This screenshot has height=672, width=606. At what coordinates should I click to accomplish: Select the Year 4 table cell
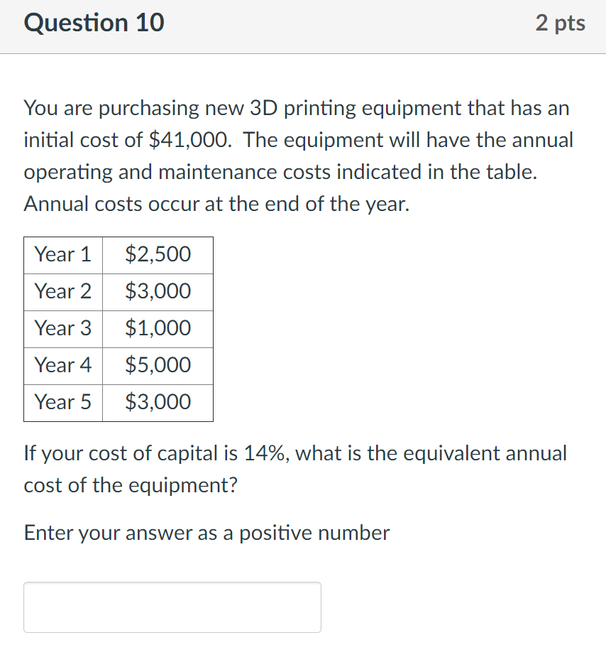pyautogui.click(x=62, y=366)
